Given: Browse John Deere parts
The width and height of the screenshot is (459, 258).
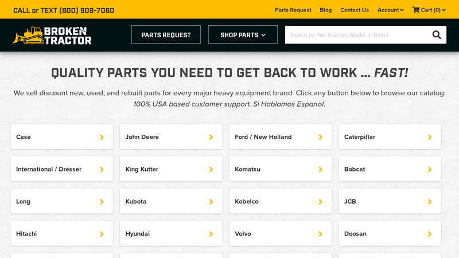Looking at the screenshot, I should pyautogui.click(x=170, y=137).
